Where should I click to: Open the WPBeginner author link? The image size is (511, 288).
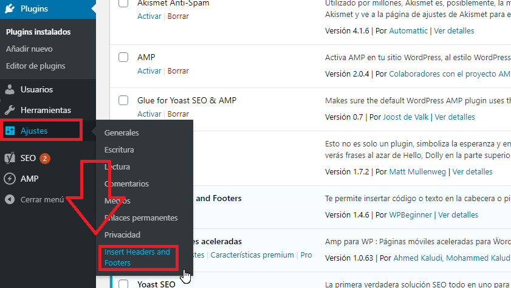410,215
